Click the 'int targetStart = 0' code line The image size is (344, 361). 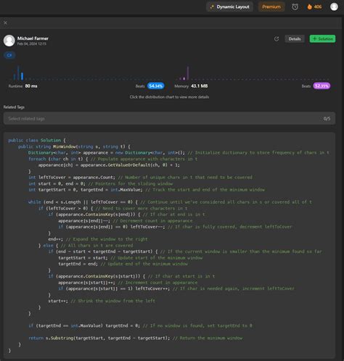(147, 190)
